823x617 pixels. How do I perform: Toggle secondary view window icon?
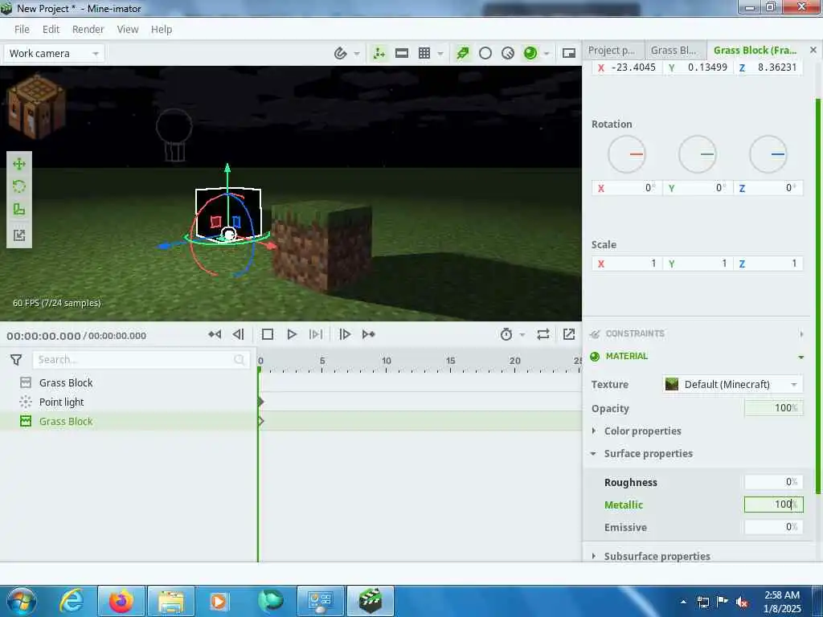click(569, 53)
